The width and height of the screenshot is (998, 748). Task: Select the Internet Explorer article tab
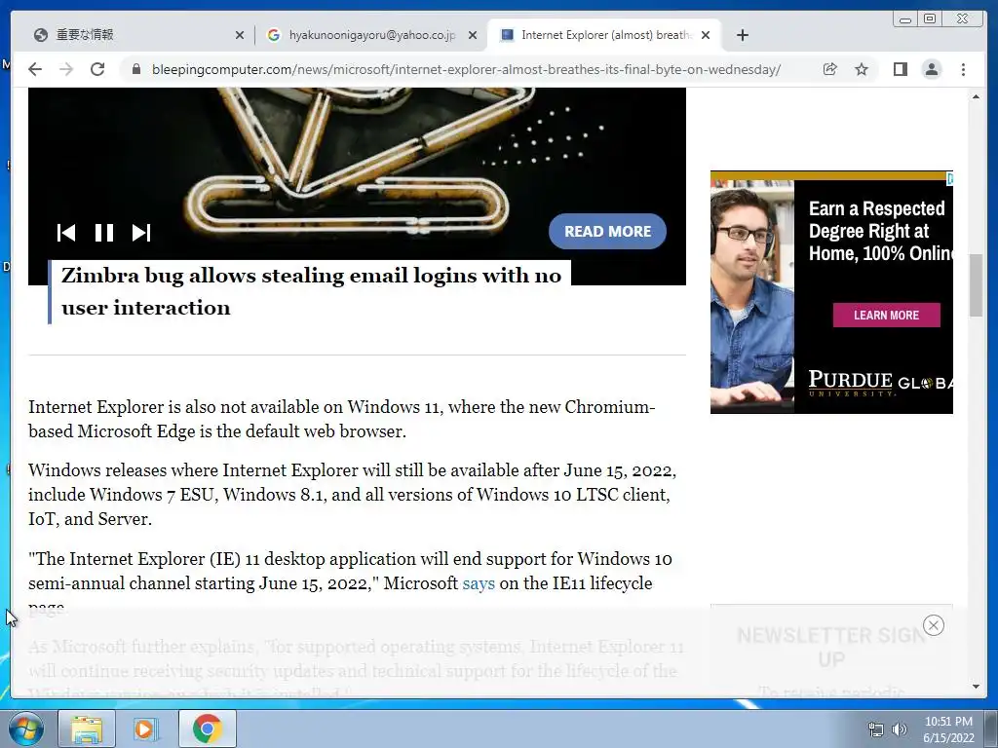[603, 35]
